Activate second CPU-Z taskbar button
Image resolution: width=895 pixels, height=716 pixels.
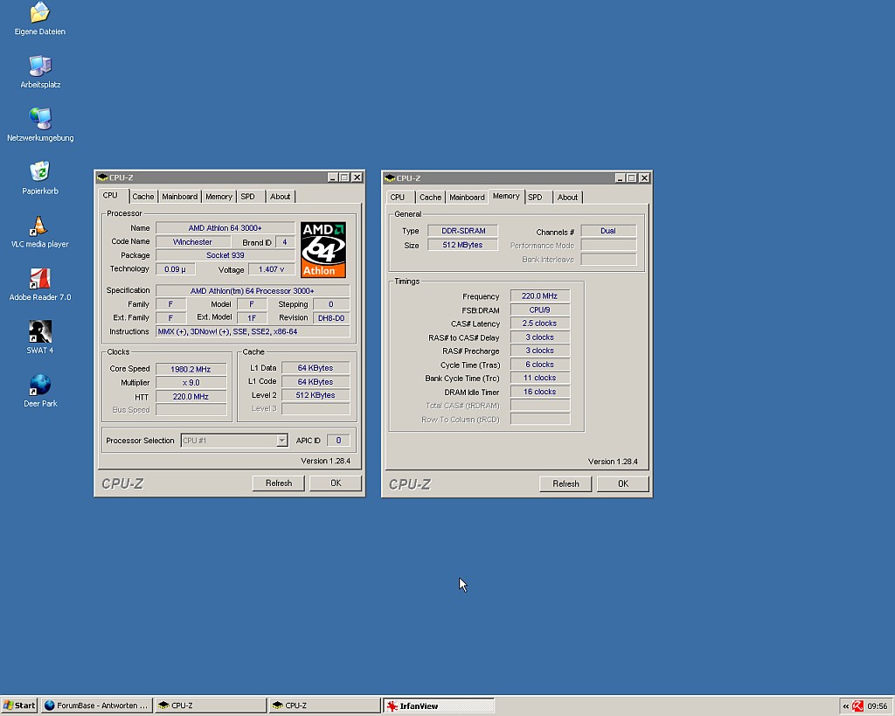(325, 706)
